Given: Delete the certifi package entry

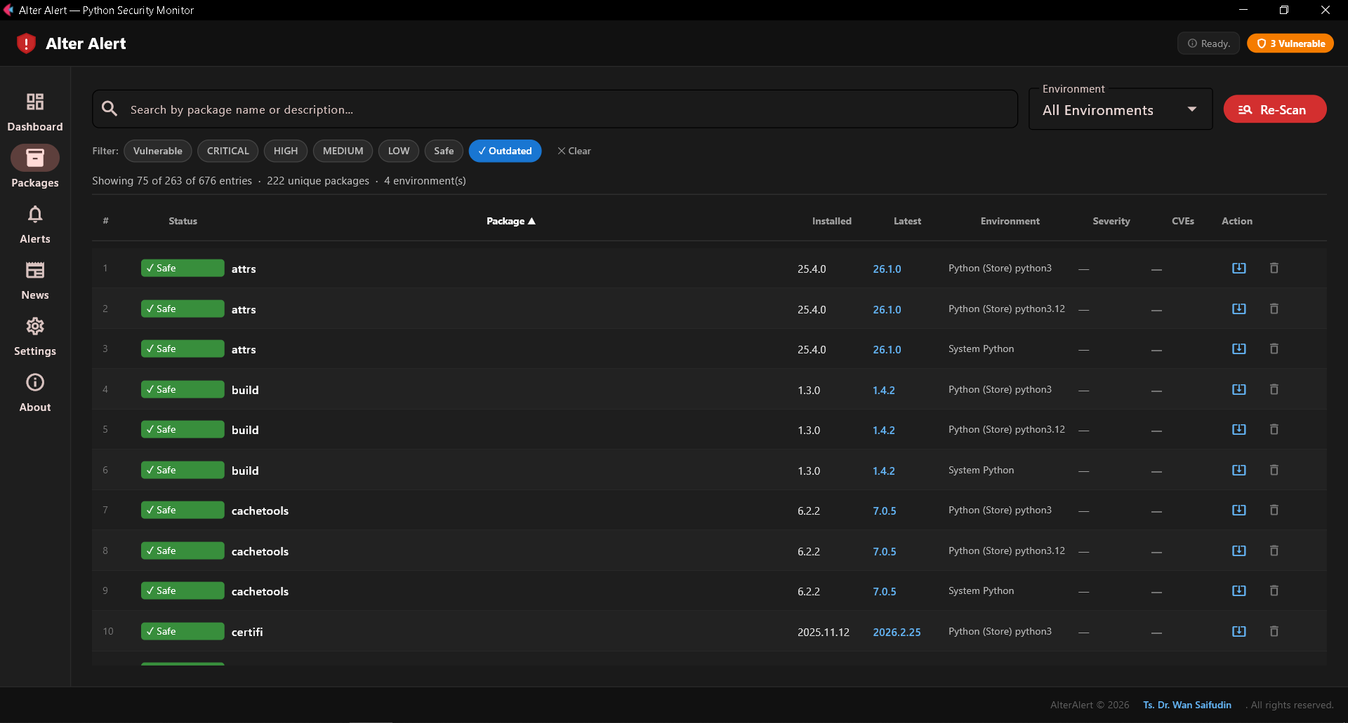Looking at the screenshot, I should pos(1274,631).
